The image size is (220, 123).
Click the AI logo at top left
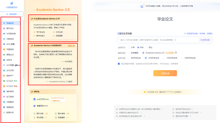12,3
